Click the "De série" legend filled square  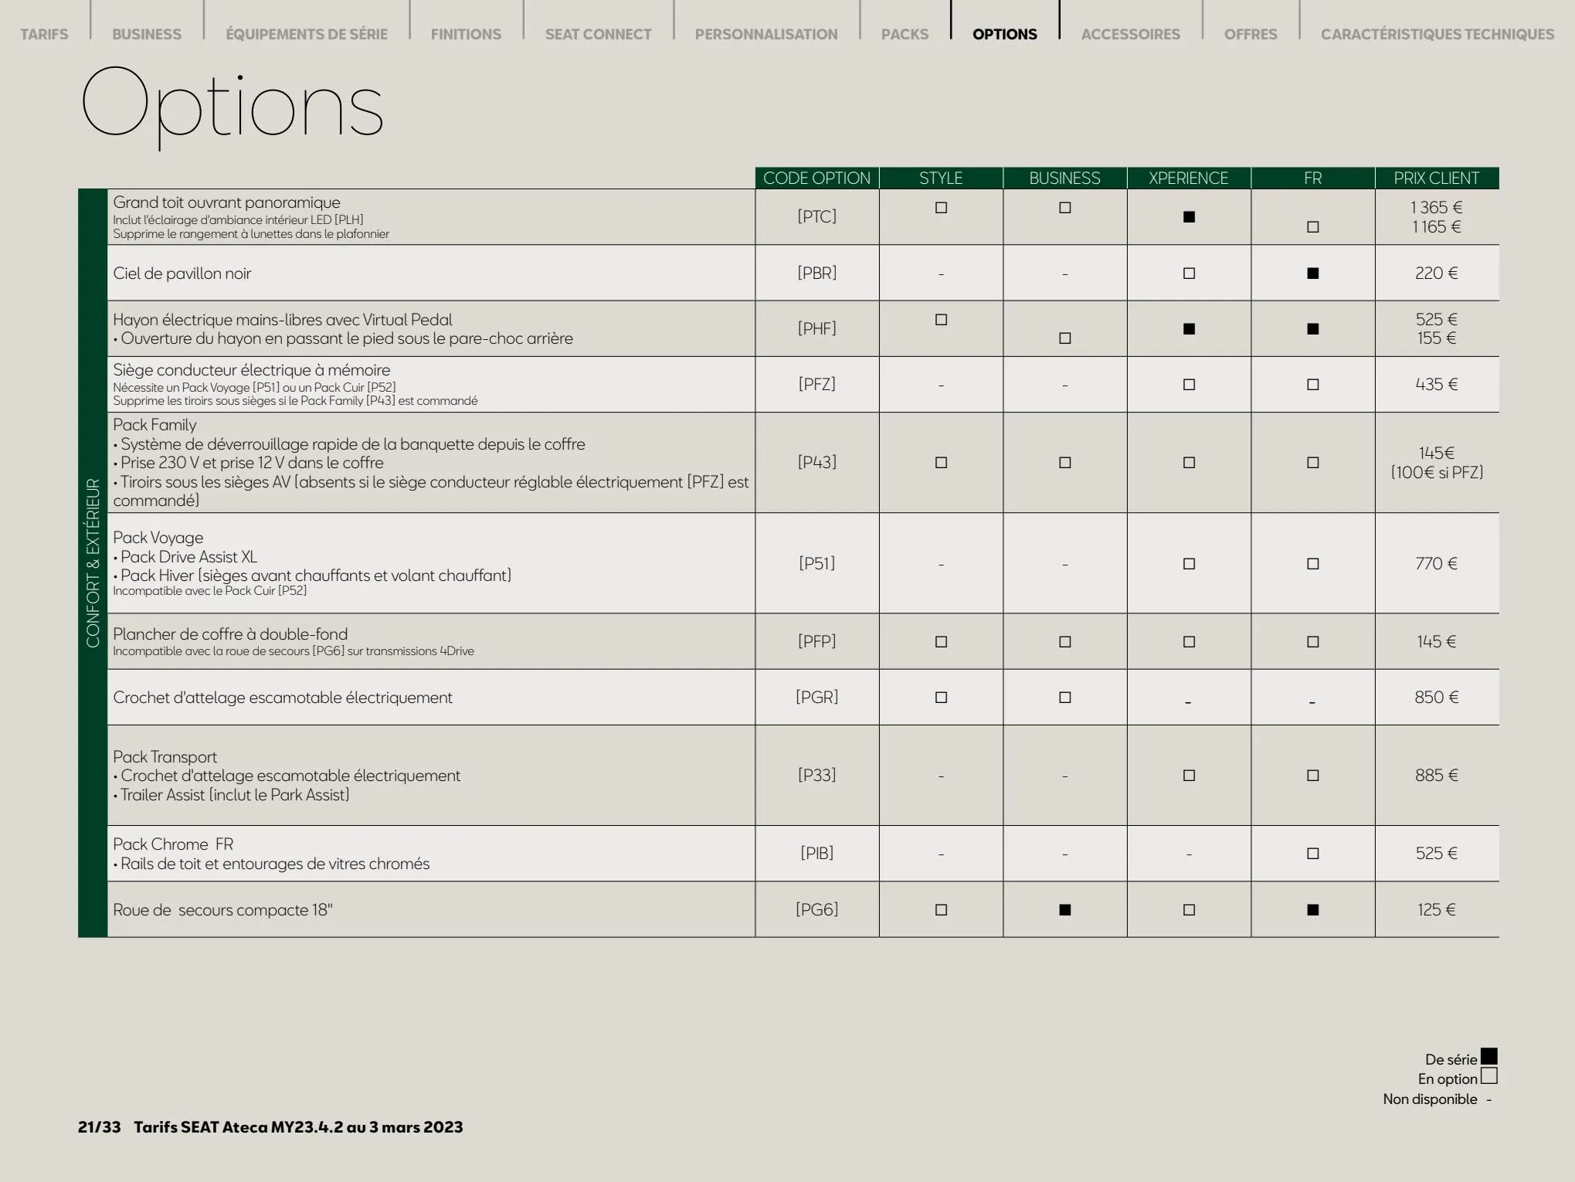tap(1489, 1057)
